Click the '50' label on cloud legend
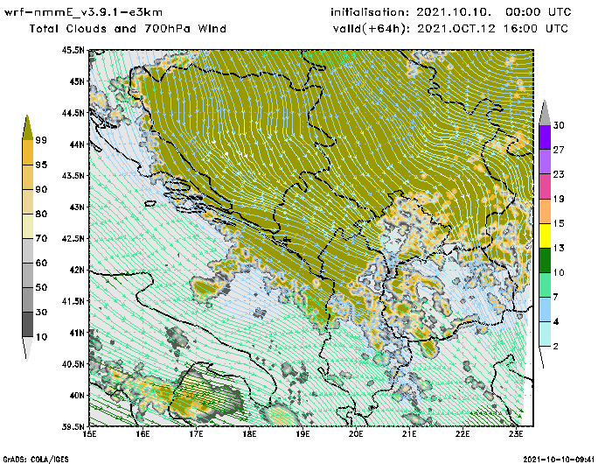 point(41,288)
